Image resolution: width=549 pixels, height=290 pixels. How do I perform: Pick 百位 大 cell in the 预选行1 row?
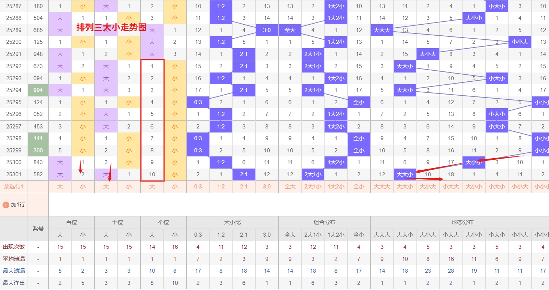click(60, 187)
